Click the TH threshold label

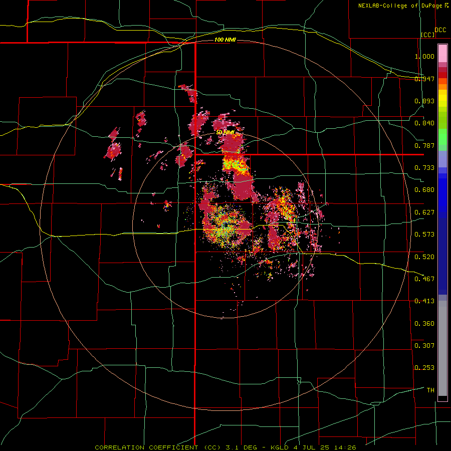tap(430, 390)
